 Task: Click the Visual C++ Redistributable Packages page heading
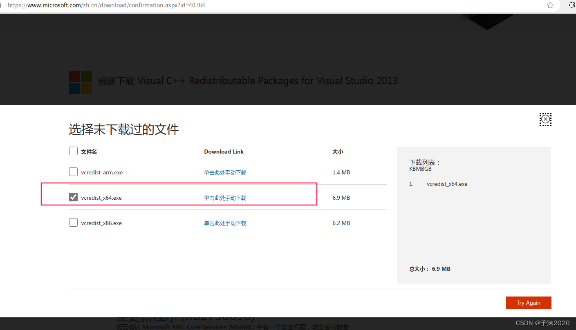[x=248, y=81]
